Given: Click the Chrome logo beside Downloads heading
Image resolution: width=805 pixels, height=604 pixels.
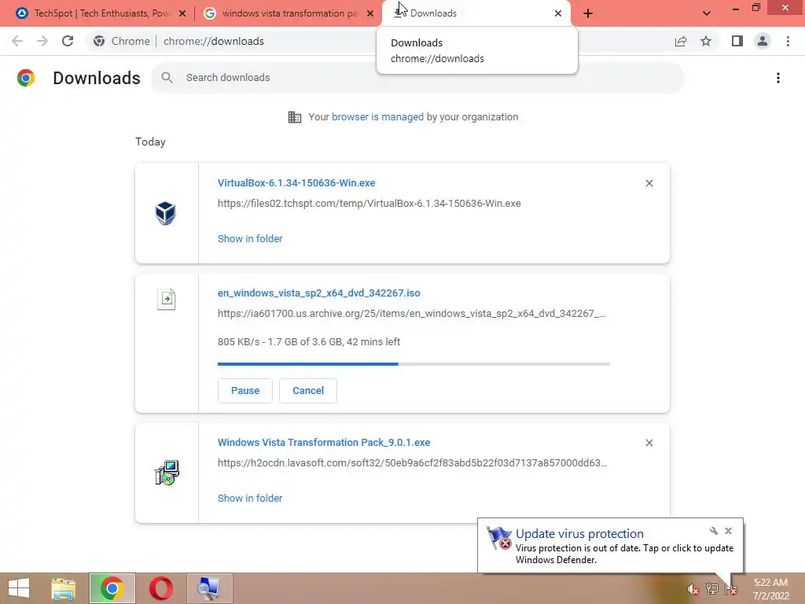Looking at the screenshot, I should click(26, 78).
